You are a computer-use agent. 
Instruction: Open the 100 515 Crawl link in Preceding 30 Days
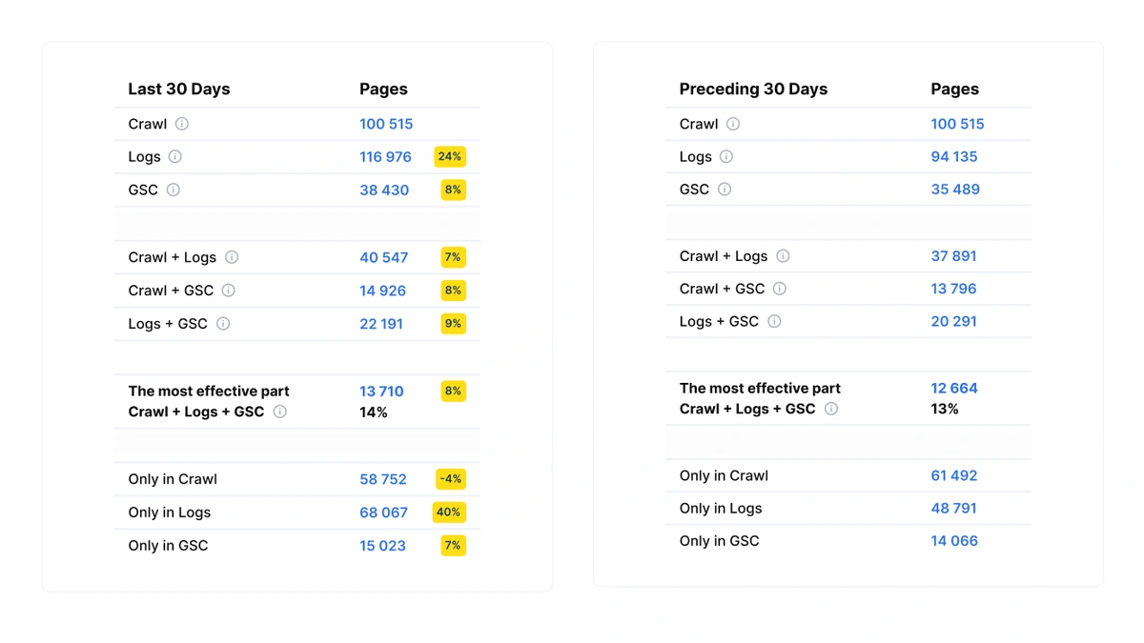point(957,124)
